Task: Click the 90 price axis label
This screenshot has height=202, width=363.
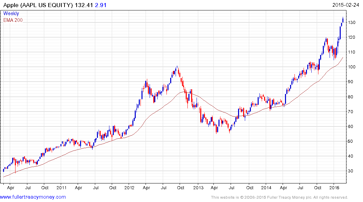Action: (351, 82)
